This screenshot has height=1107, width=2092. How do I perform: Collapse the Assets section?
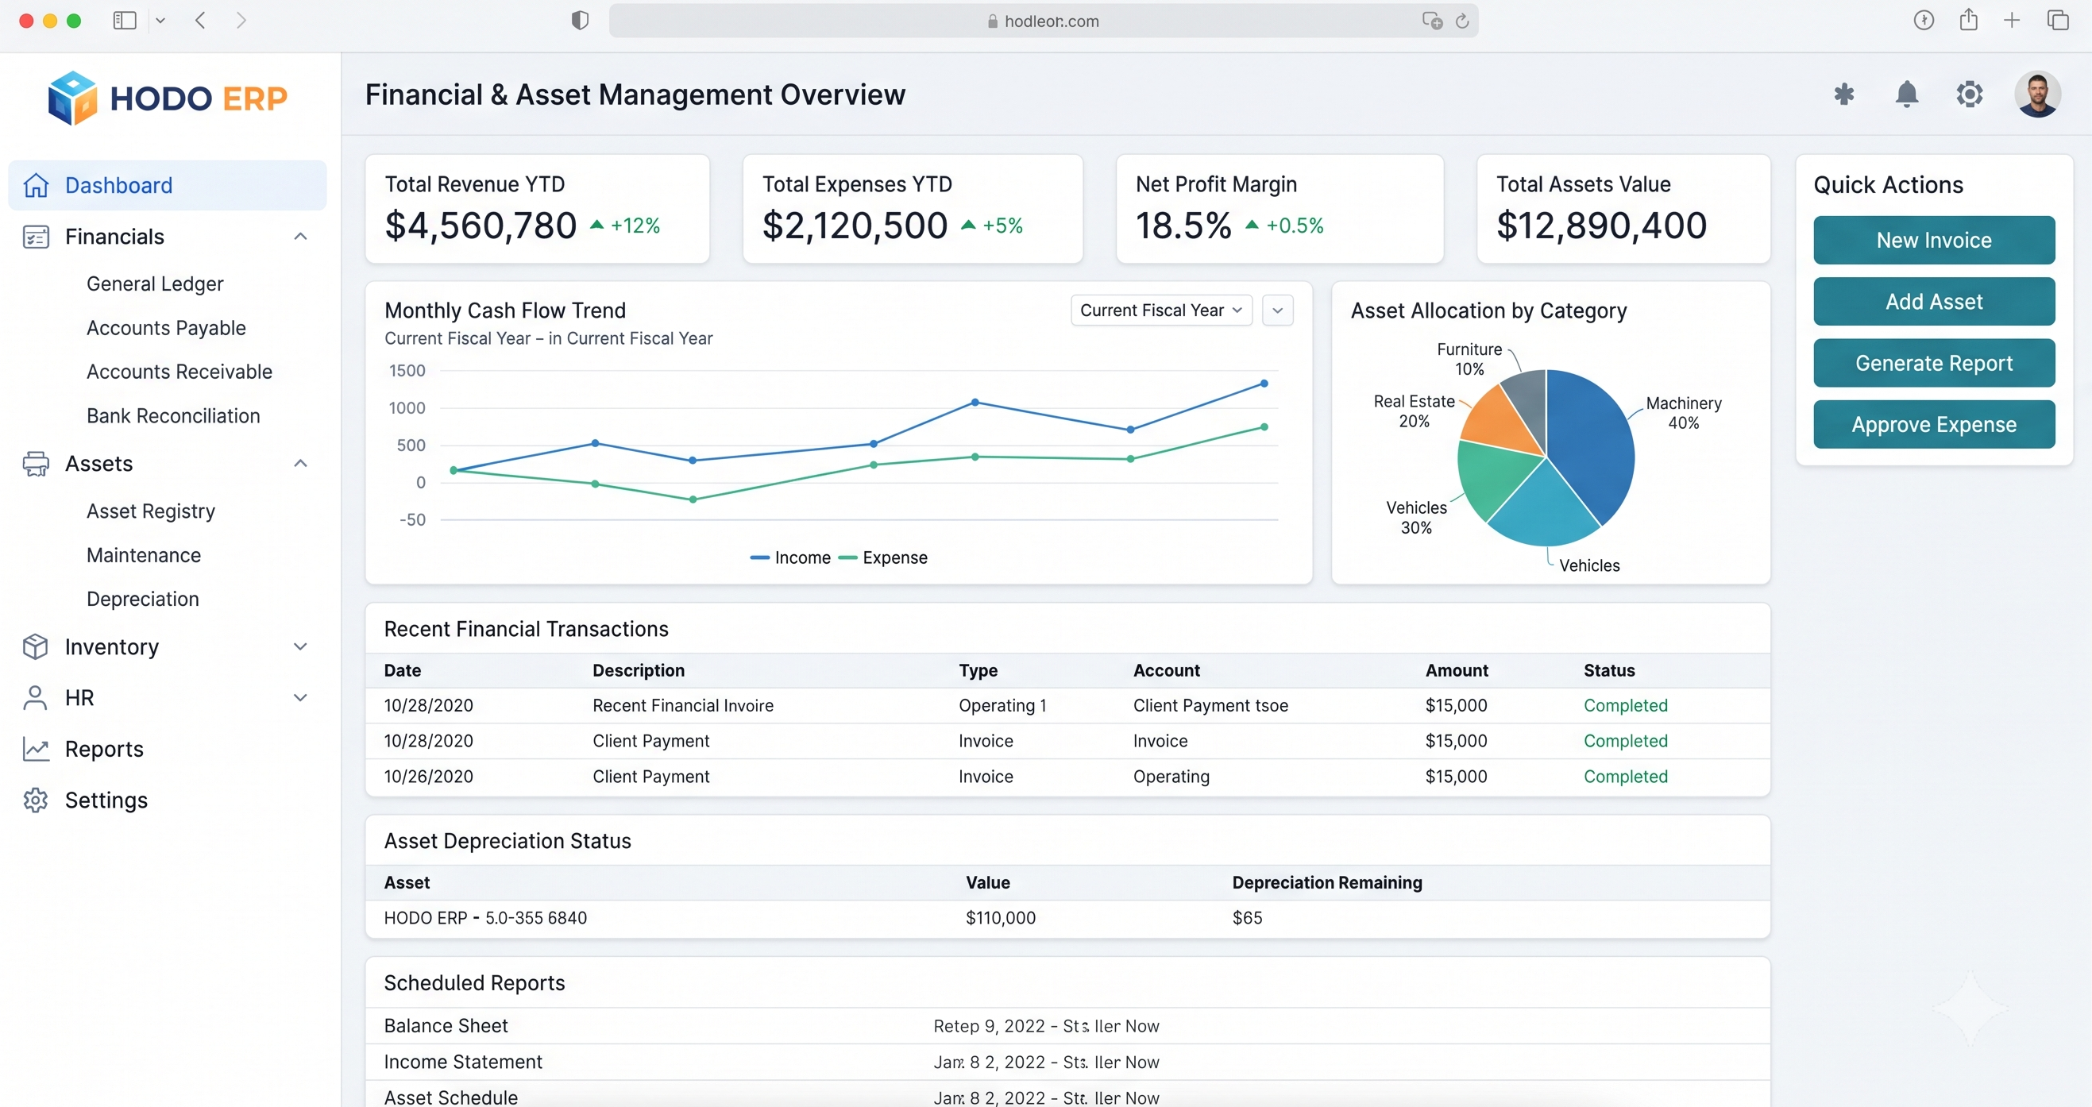pyautogui.click(x=300, y=464)
